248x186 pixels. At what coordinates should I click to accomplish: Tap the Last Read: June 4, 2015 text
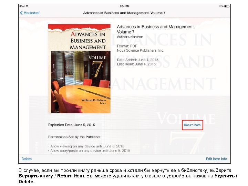[x=136, y=64]
